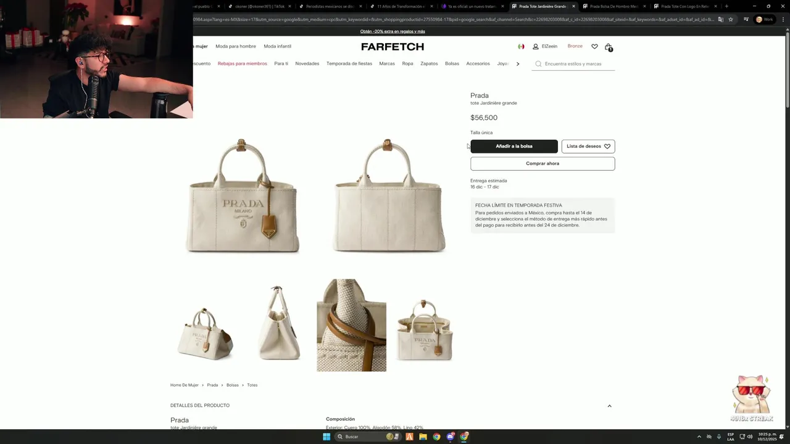Viewport: 790px width, 444px height.
Task: Click the browser address bar URL
Action: [454, 19]
